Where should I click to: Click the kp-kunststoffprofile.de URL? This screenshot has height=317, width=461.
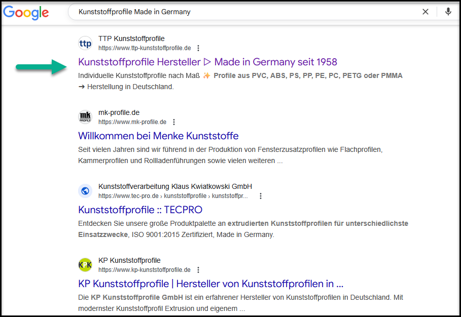[145, 270]
